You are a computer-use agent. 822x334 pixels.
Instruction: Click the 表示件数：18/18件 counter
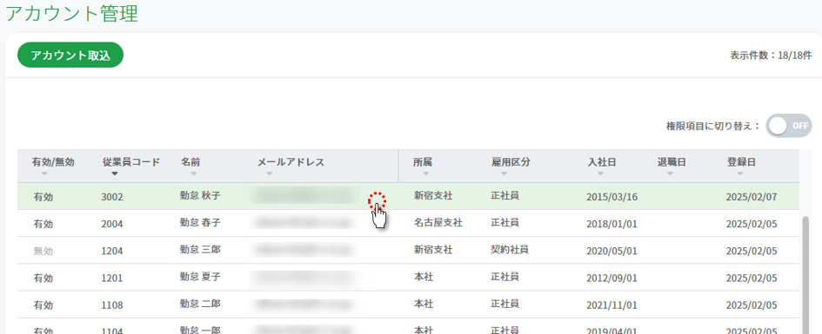(771, 55)
